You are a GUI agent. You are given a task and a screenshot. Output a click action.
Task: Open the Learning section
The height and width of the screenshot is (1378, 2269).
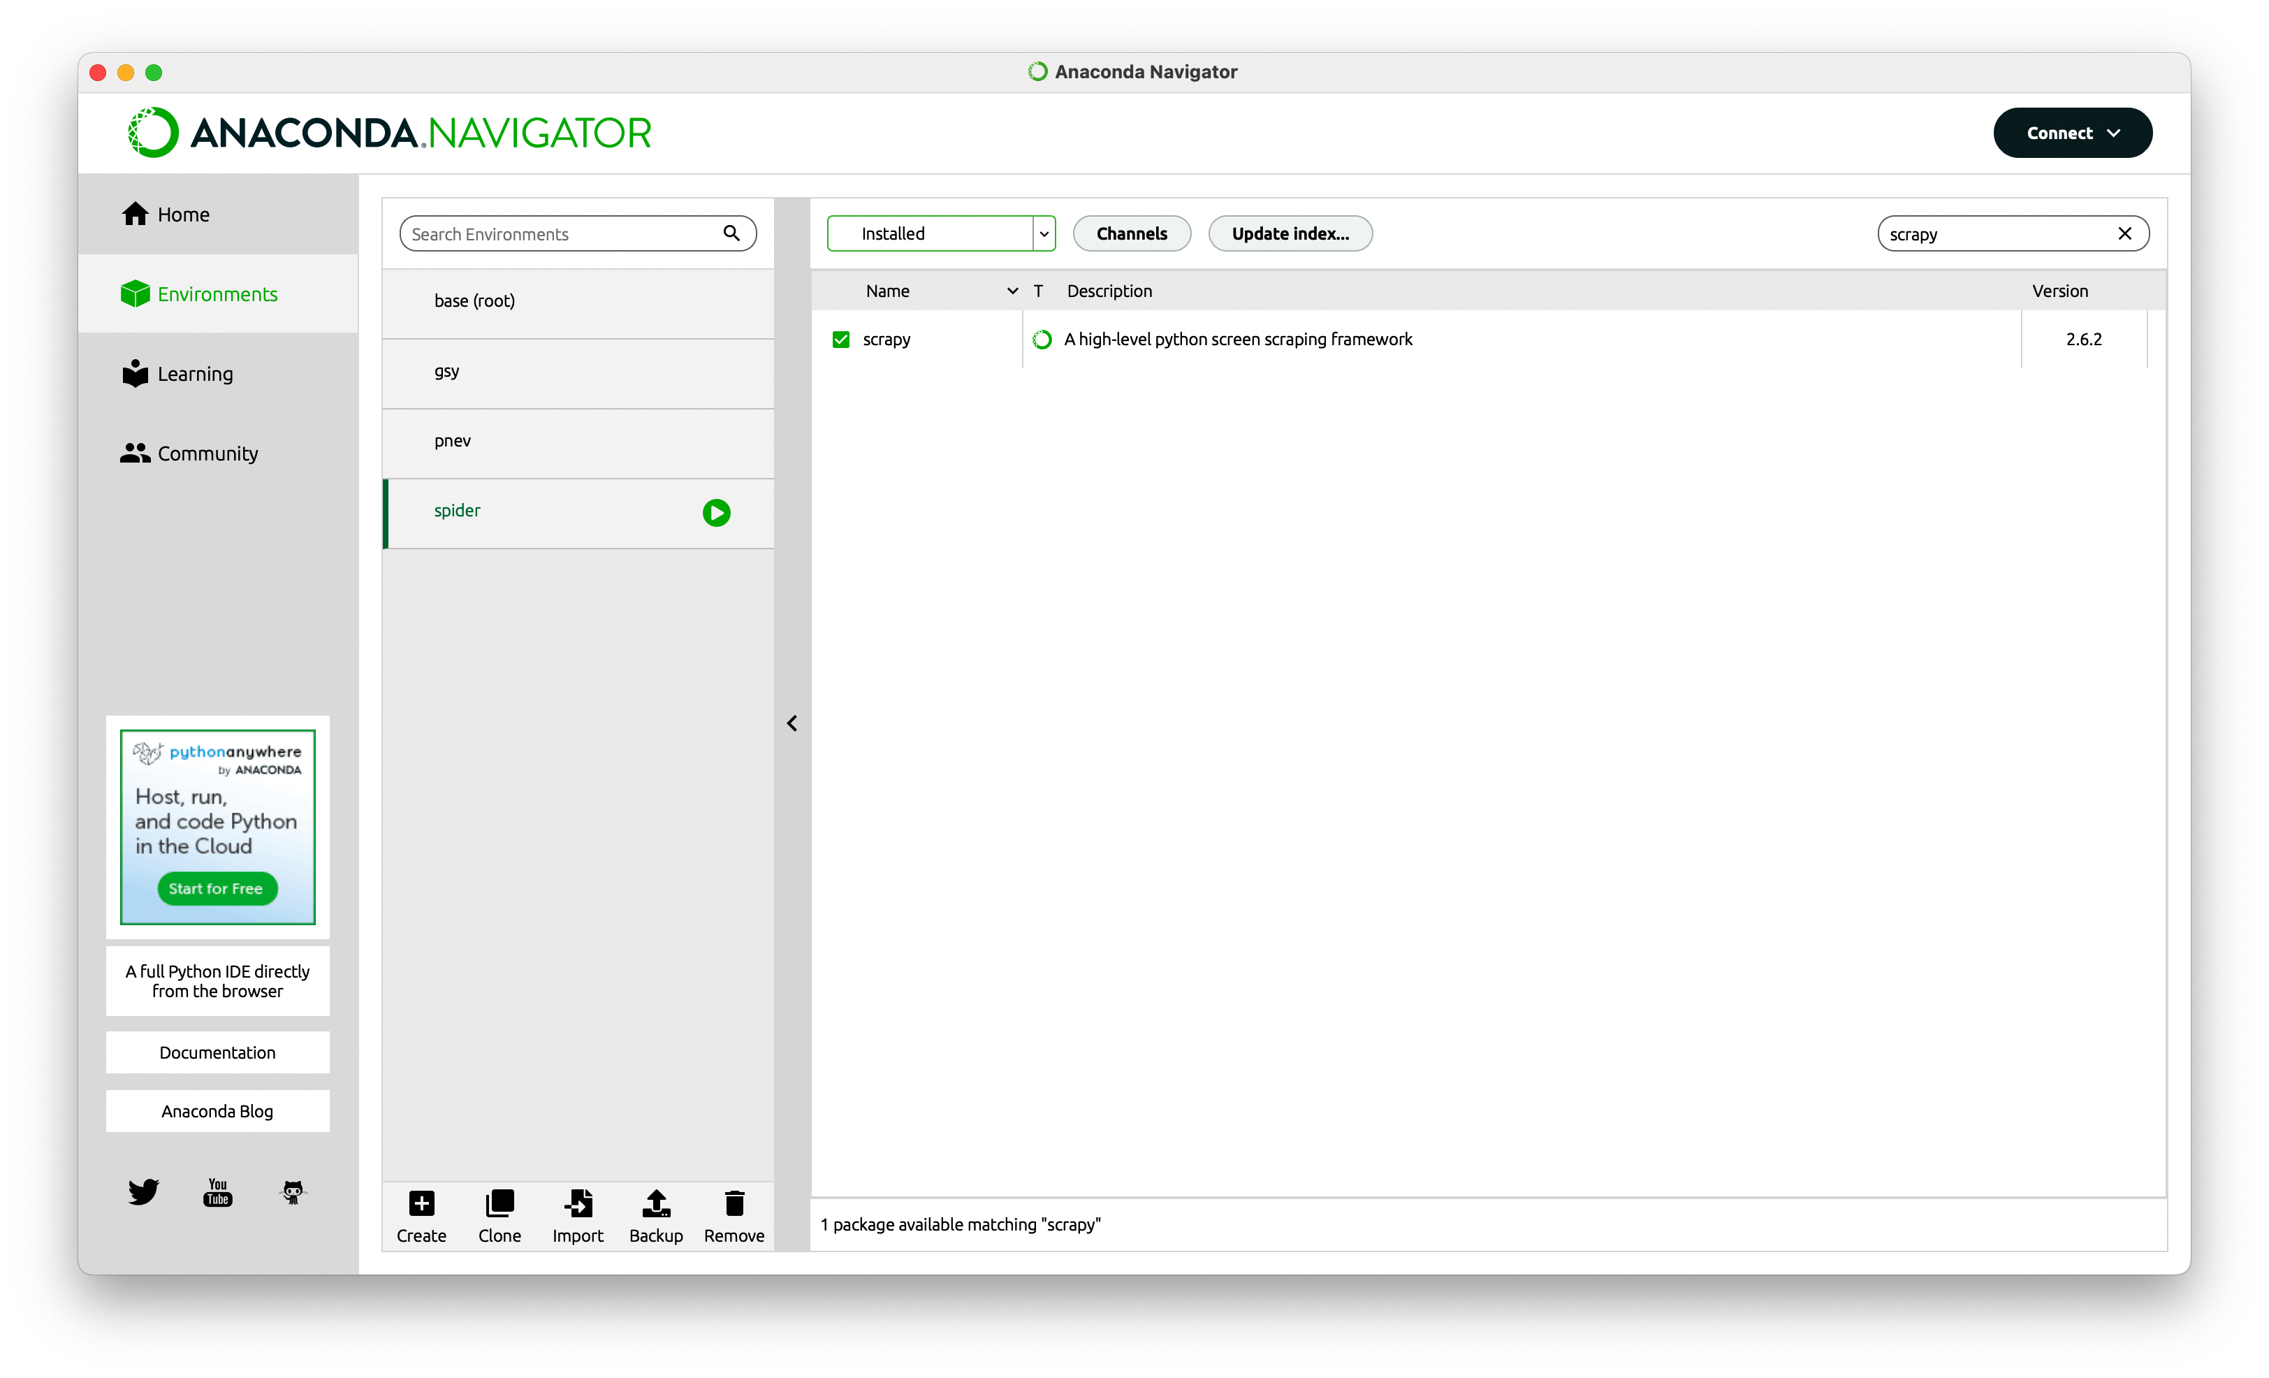pyautogui.click(x=218, y=373)
